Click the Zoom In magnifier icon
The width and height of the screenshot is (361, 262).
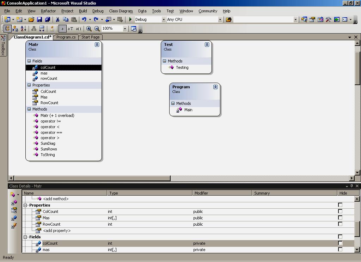coord(89,29)
